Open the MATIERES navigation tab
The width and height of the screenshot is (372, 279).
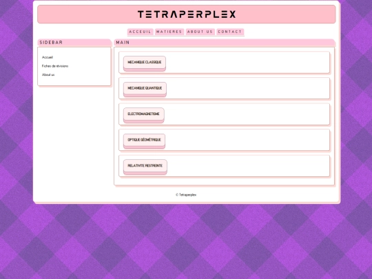point(169,32)
